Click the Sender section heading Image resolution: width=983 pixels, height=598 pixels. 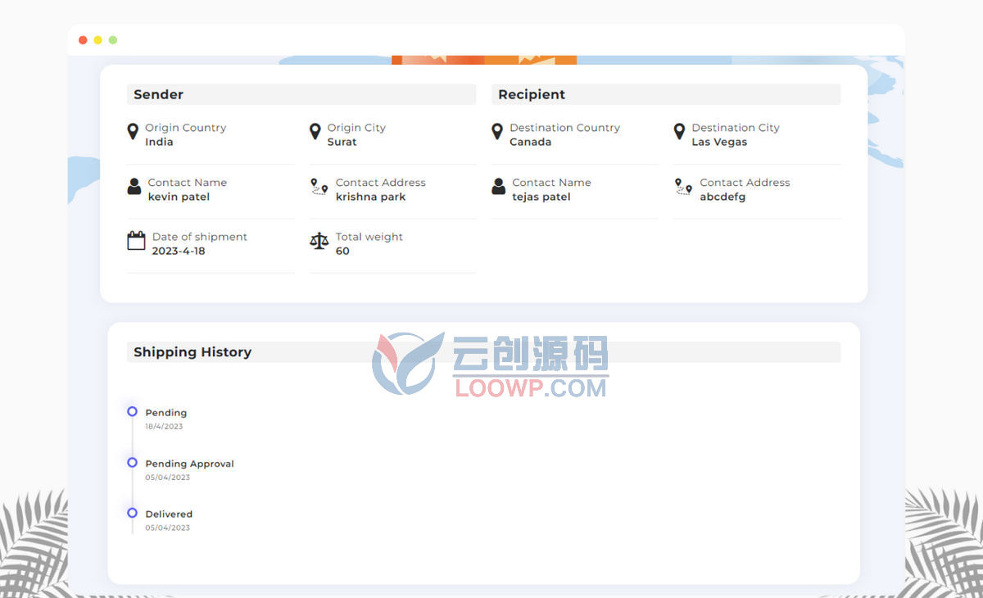coord(158,94)
